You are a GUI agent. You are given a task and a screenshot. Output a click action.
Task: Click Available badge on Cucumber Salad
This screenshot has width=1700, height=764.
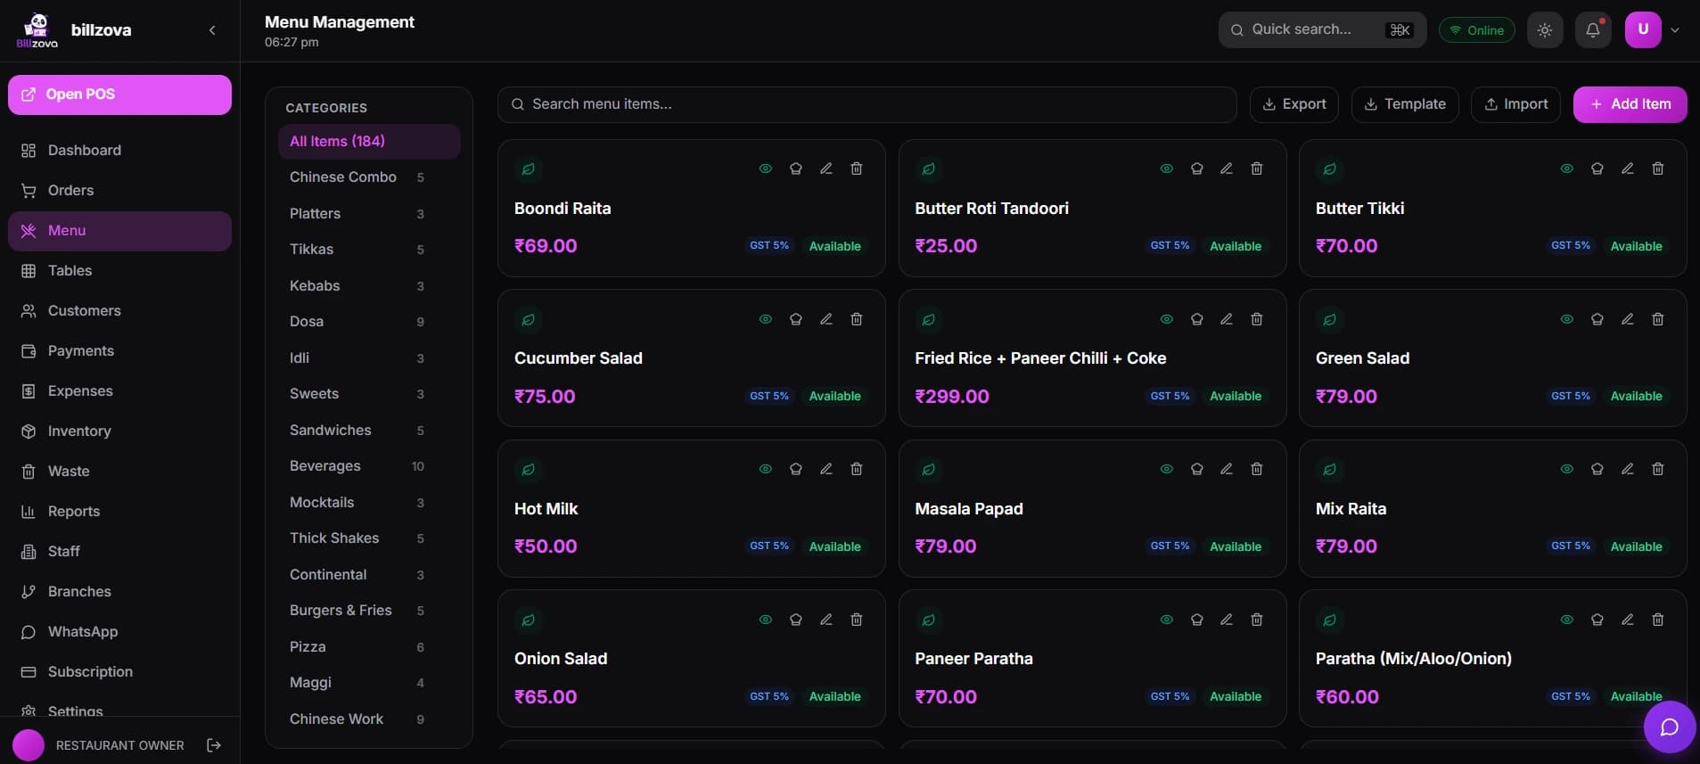point(834,396)
